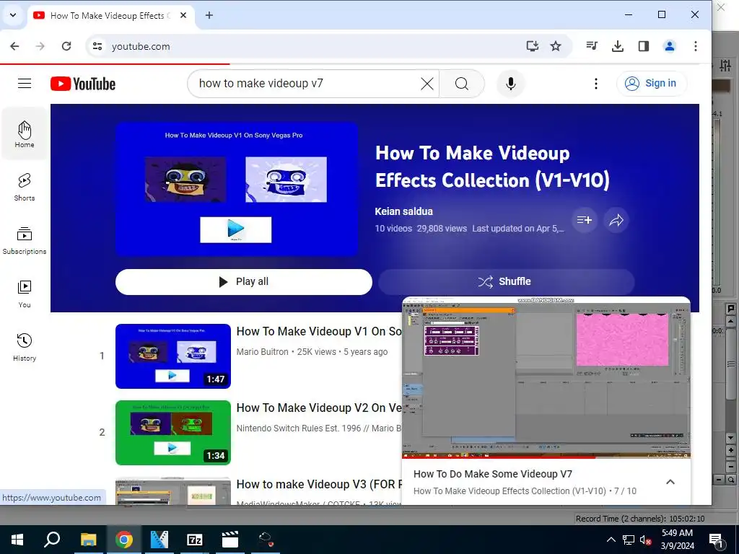739x554 pixels.
Task: Open Chrome downloads icon
Action: tap(618, 46)
